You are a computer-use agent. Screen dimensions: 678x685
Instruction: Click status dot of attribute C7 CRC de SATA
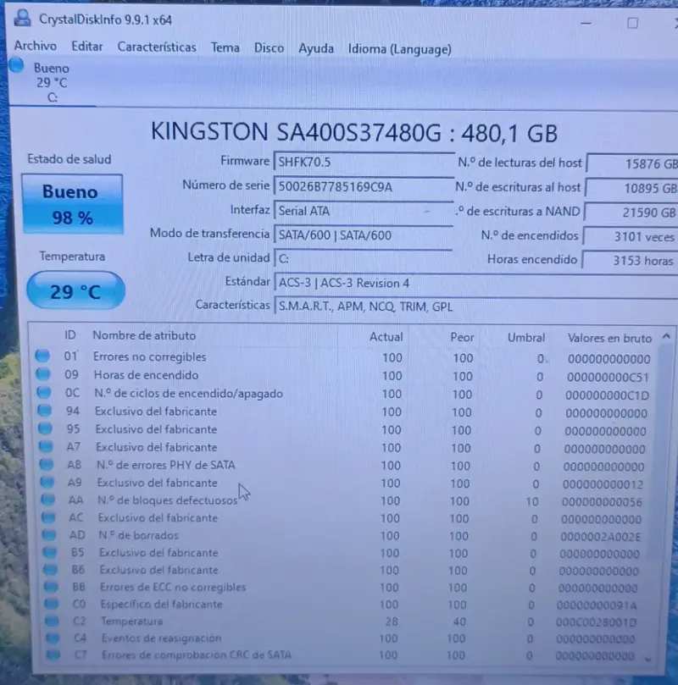point(53,654)
